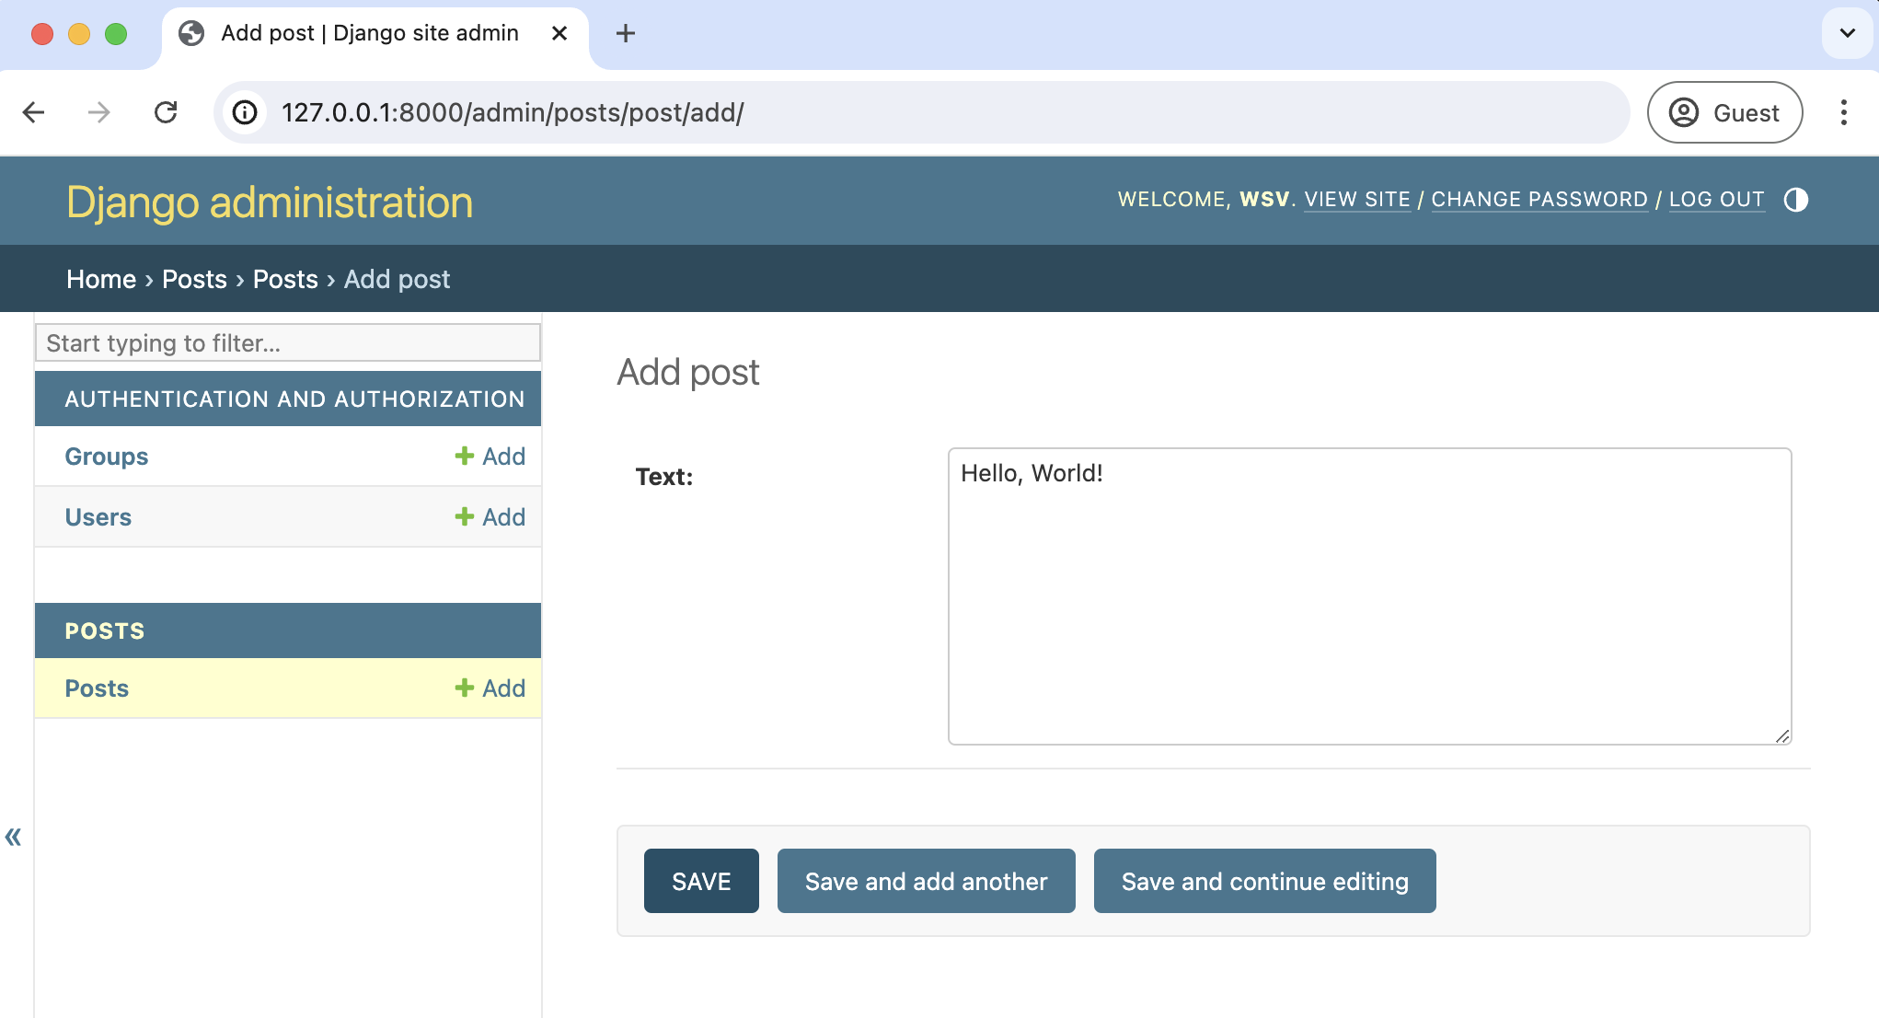Click the Posts Add link in sidebar

point(490,687)
